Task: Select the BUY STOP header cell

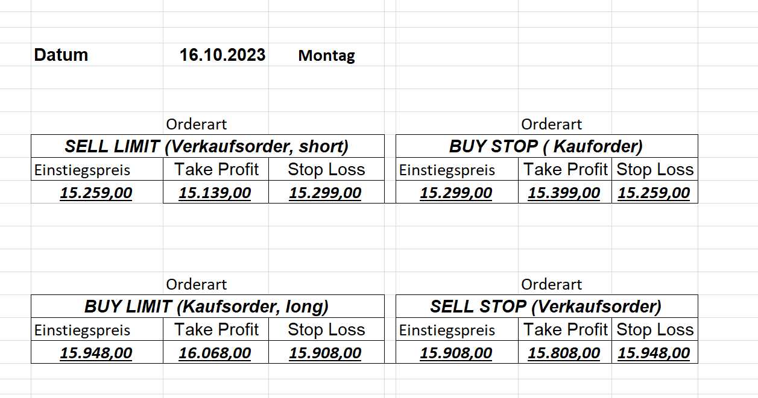Action: pos(546,146)
